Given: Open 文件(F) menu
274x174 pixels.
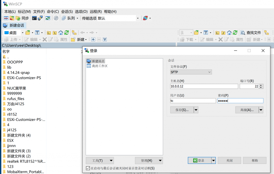Looking at the screenshot, I should pos(39,12).
